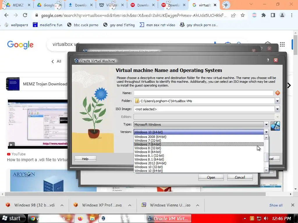Click Cancel in the import appliance dialog
The width and height of the screenshot is (298, 223).
coord(240,177)
